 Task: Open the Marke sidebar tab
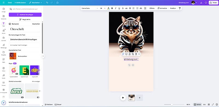[x=4, y=31]
